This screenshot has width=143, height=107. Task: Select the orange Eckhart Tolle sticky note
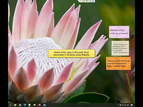coord(118,63)
